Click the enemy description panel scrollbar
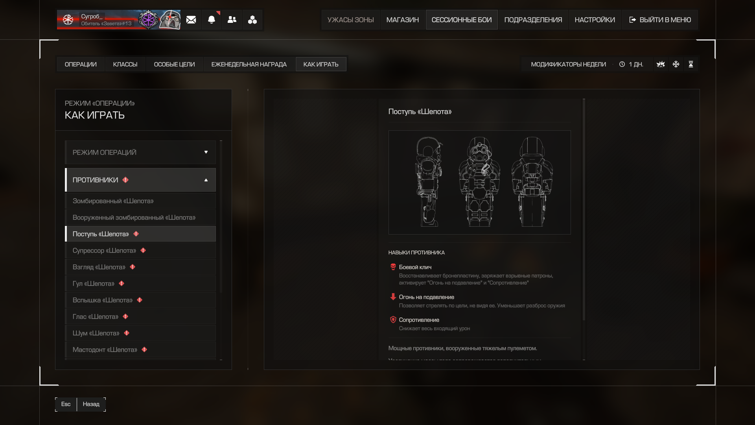Viewport: 755px width, 425px height. 584,209
